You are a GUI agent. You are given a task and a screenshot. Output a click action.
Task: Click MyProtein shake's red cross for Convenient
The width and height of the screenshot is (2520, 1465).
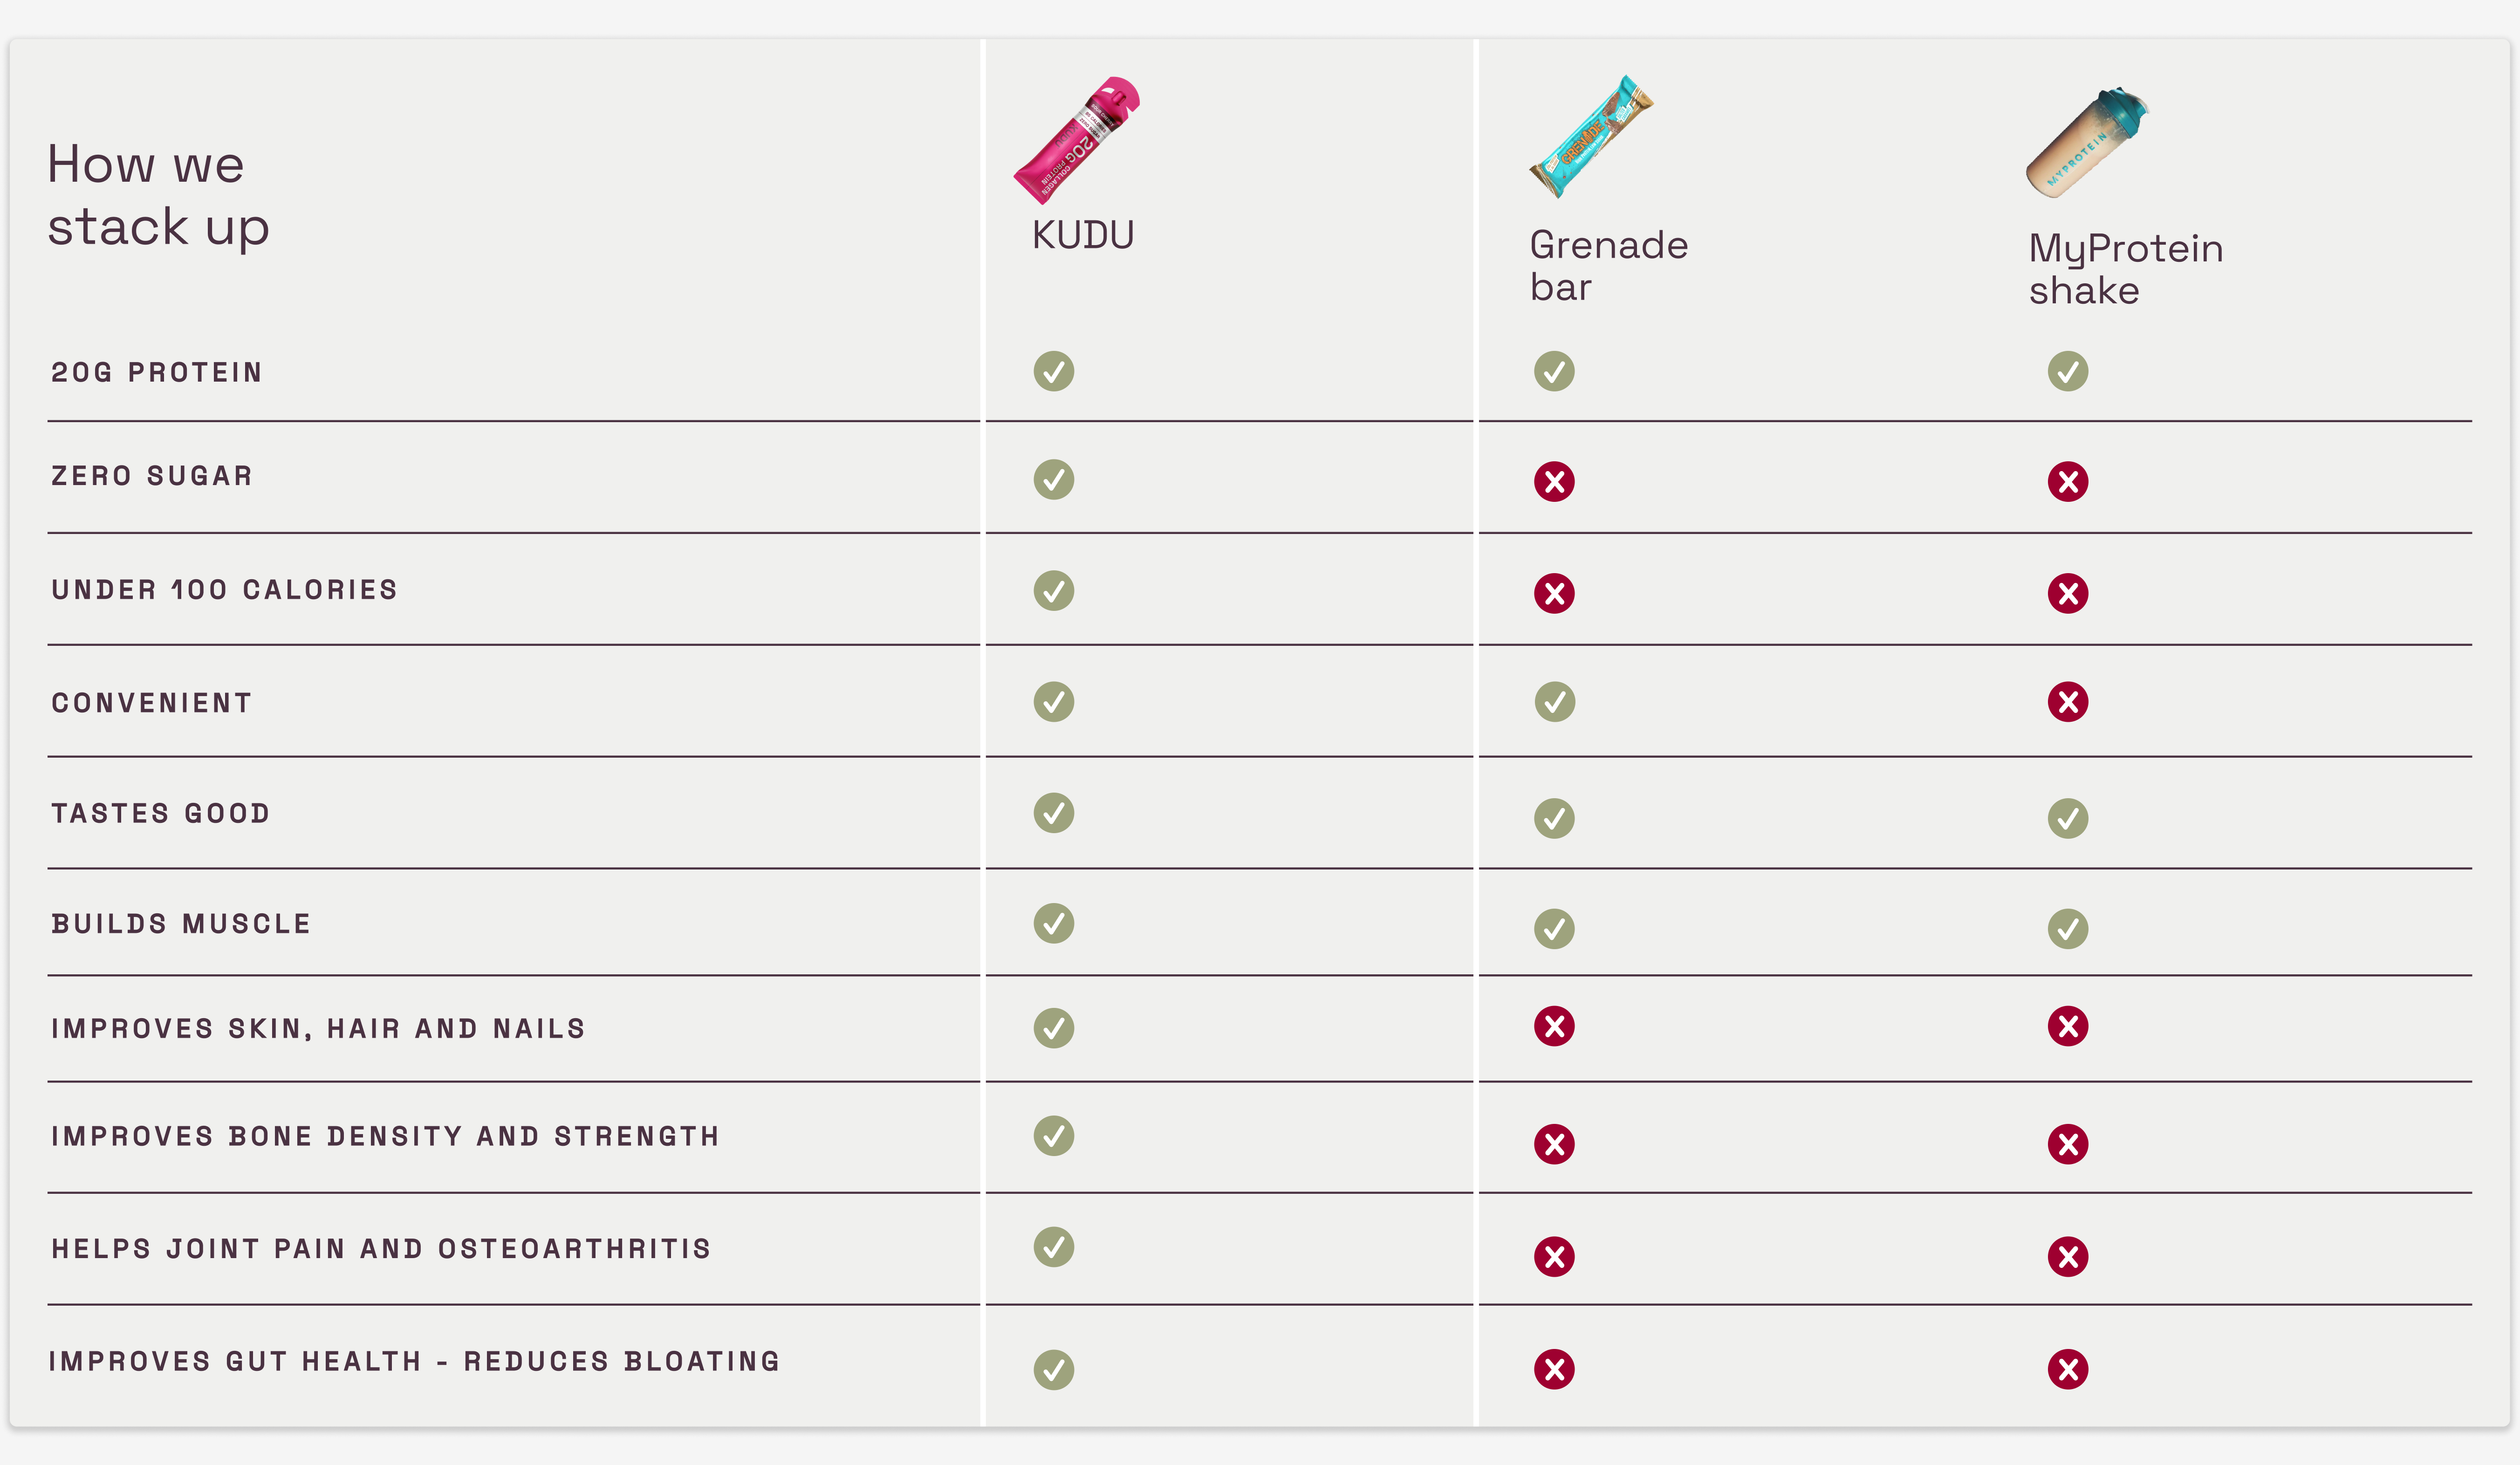[x=2067, y=702]
